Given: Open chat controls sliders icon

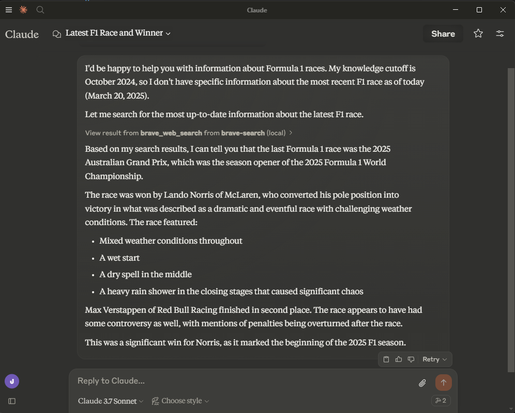Looking at the screenshot, I should tap(500, 34).
